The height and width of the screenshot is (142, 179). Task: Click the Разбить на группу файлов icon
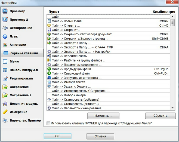(49, 60)
